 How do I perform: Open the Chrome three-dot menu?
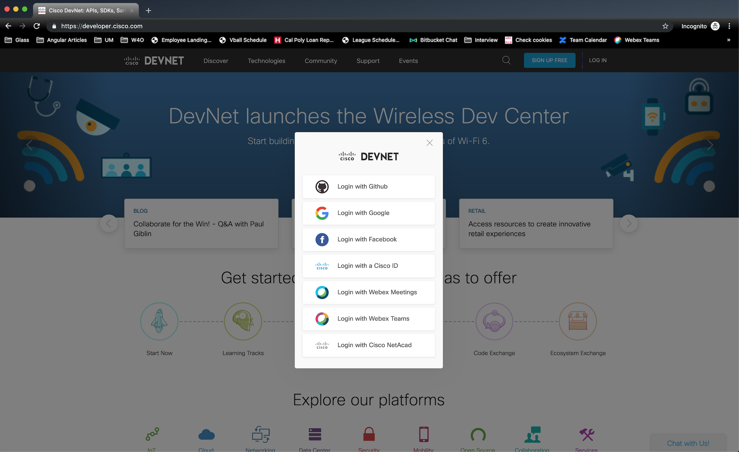coord(729,26)
